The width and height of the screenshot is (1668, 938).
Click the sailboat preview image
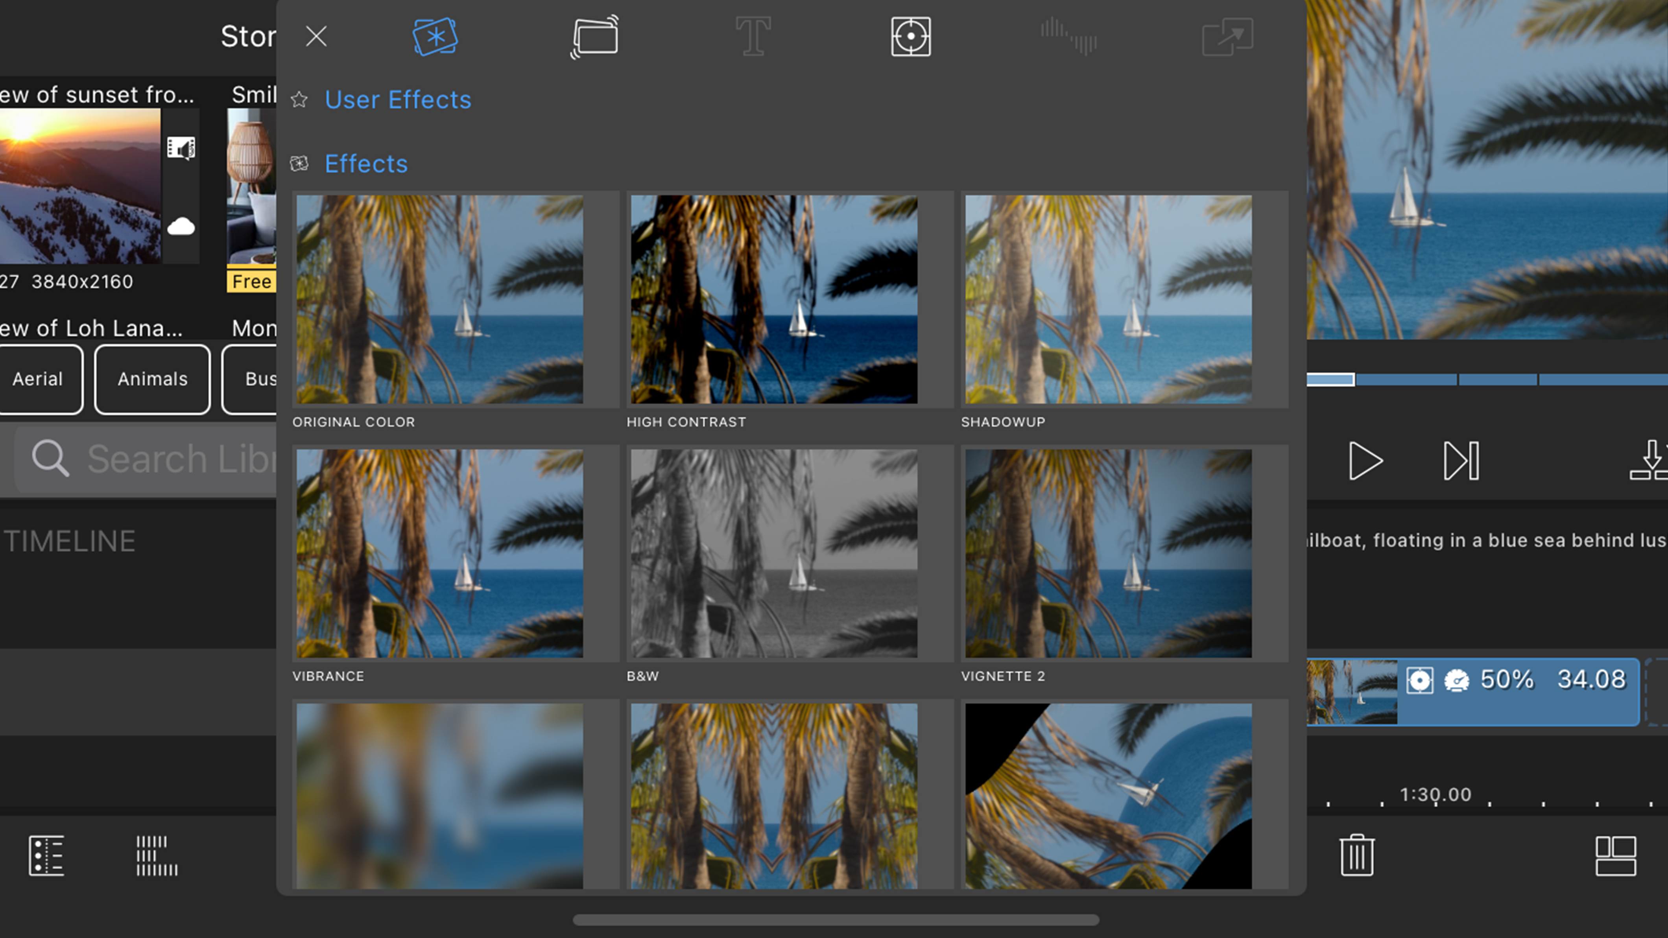pos(1487,170)
